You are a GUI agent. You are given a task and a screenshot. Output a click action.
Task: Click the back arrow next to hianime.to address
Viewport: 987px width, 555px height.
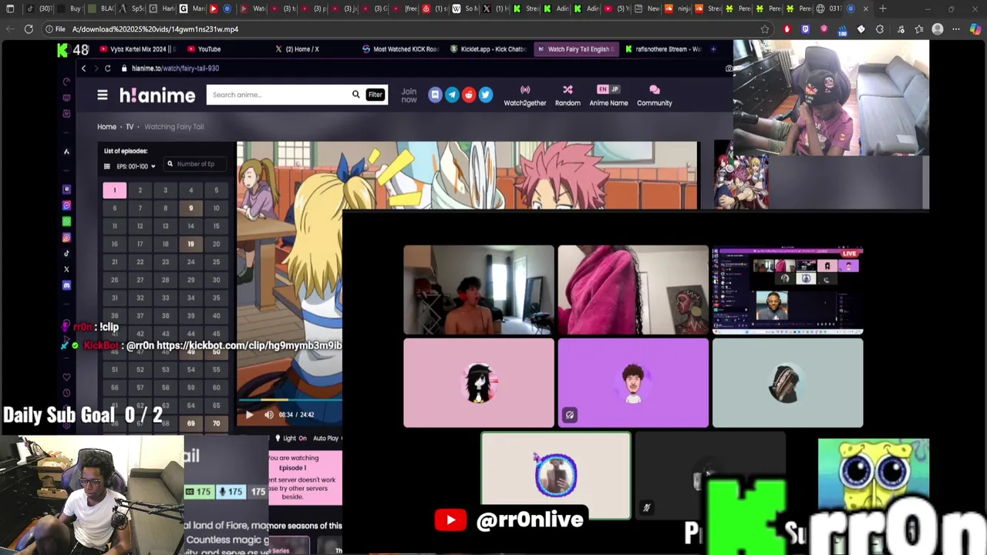[x=83, y=68]
